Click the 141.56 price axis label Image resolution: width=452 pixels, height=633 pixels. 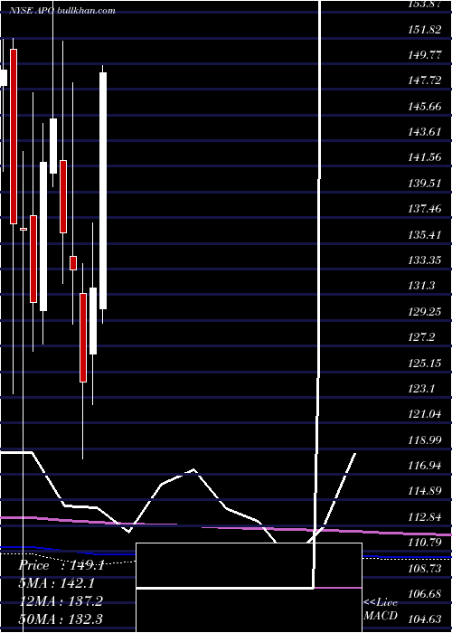425,158
